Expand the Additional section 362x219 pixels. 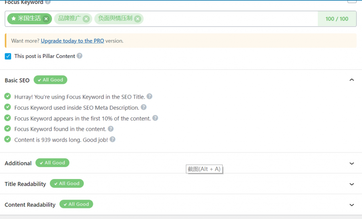pyautogui.click(x=352, y=164)
